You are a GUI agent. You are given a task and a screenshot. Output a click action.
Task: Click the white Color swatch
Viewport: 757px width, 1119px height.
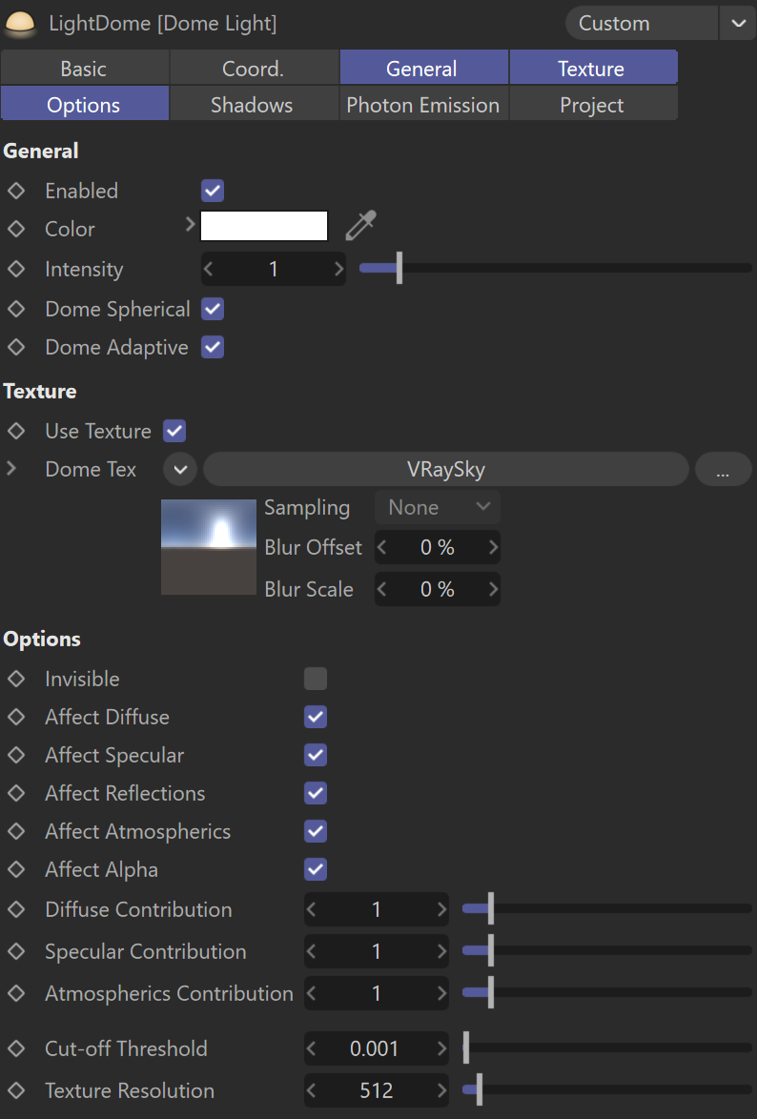[264, 226]
